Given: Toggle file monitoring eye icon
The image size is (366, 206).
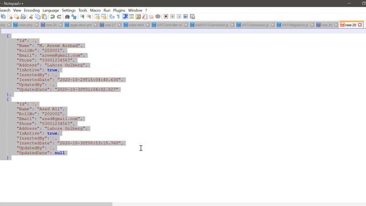Looking at the screenshot, I should click(158, 17).
